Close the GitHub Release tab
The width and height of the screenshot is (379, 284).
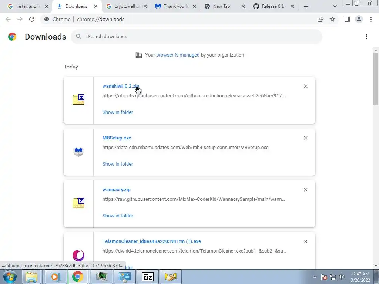pos(292,7)
